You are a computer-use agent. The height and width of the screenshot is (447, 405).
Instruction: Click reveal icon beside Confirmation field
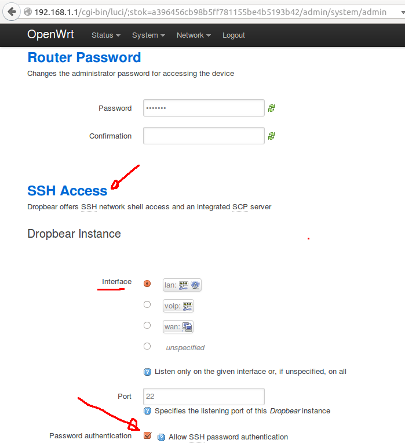(271, 136)
